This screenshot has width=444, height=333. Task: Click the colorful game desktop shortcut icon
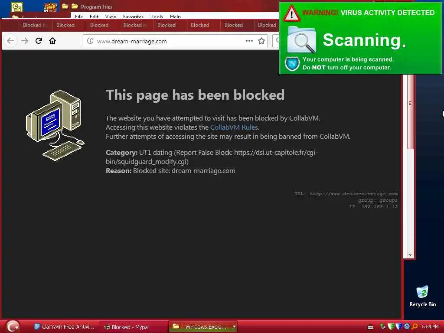(x=50, y=7)
